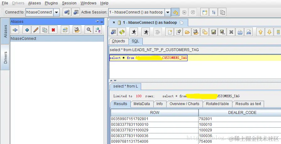Open the Plugins menu
The width and height of the screenshot is (281, 144).
51,3
